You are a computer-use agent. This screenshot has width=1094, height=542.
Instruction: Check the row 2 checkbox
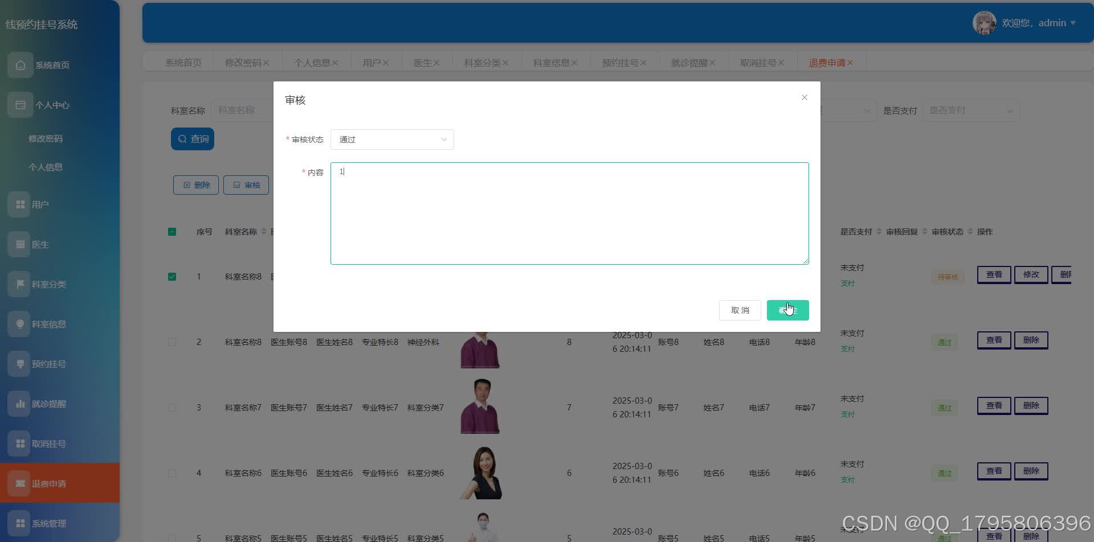point(172,342)
